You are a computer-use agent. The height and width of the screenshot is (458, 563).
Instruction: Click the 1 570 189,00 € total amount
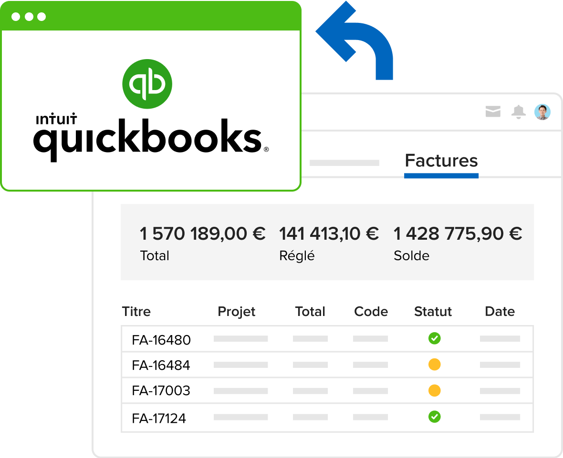coord(202,234)
